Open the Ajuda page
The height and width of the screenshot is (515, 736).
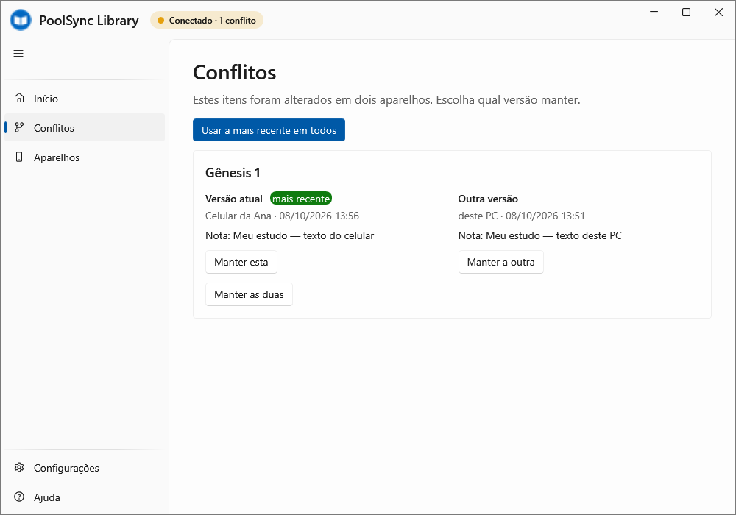coord(85,497)
